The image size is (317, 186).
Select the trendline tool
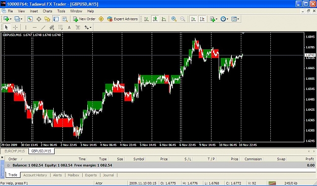[43, 27]
